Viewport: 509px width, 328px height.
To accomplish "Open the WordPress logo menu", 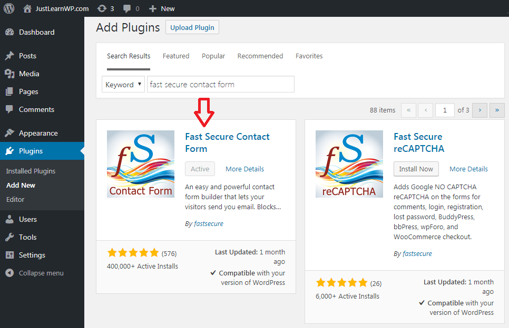I will 9,8.
